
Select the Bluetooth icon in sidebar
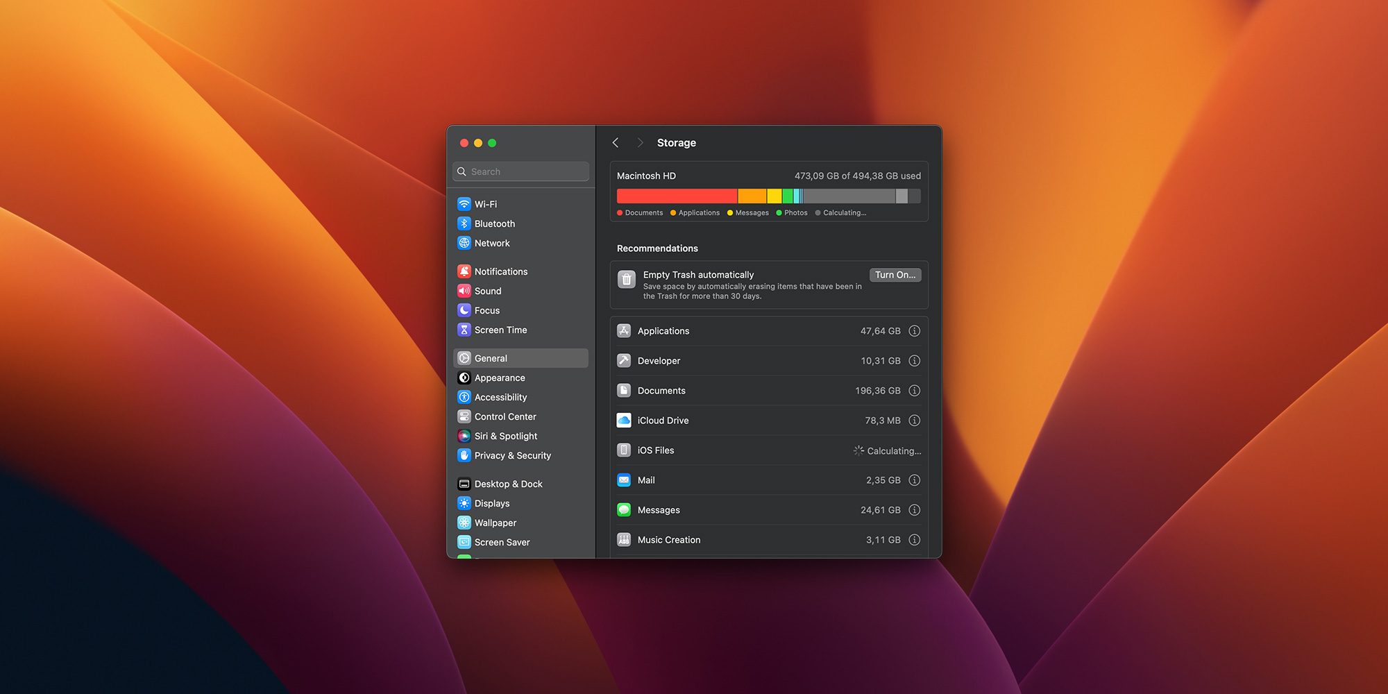pos(464,223)
